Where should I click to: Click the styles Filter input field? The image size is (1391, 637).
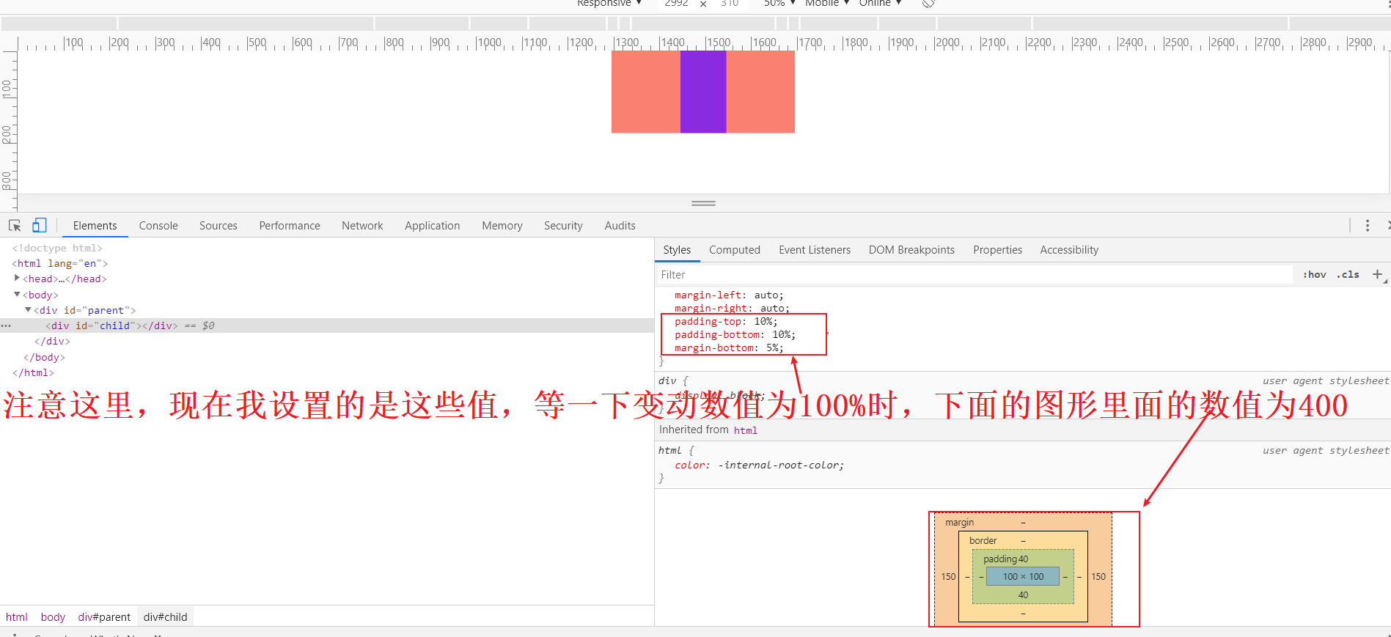coord(975,275)
